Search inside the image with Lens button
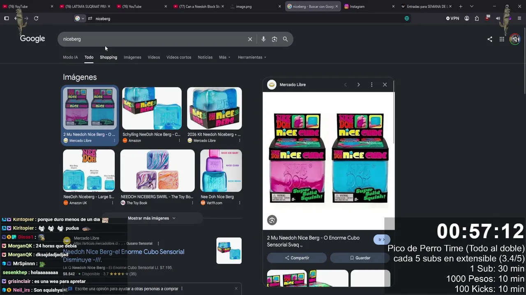Screen dimensions: 526x295 [272, 220]
